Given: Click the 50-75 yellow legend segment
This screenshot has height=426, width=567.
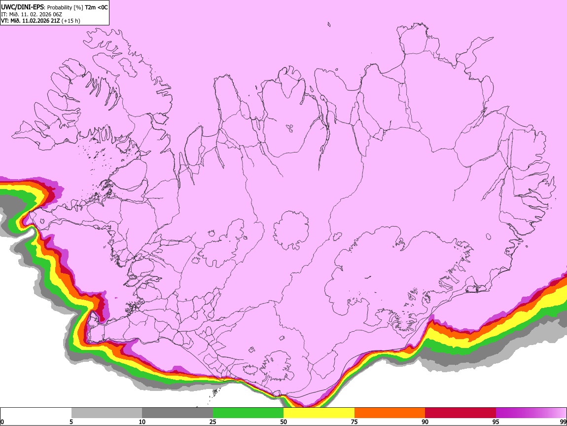Looking at the screenshot, I should coord(319,413).
